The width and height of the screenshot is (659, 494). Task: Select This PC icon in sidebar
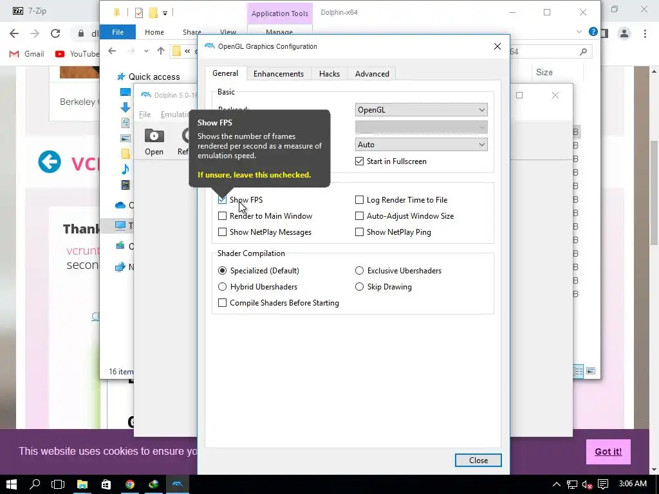coord(120,226)
